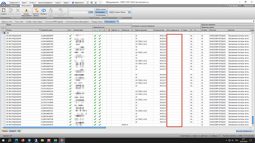Switch to Объекты учета tab

[7, 22]
